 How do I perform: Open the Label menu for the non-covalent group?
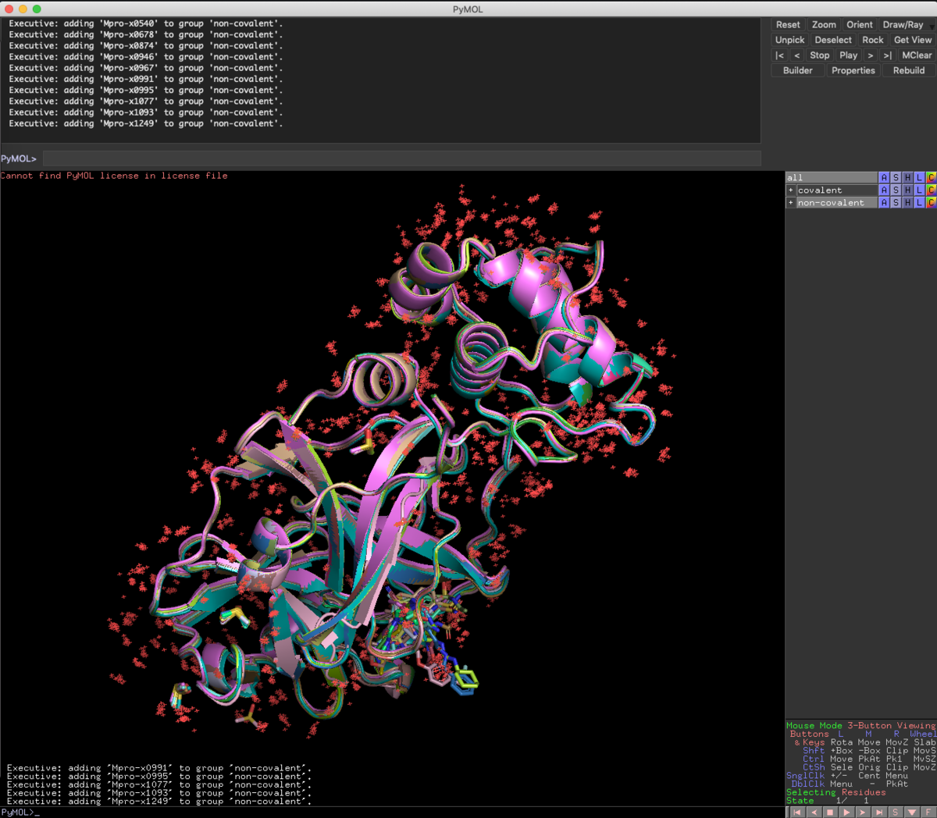click(919, 202)
